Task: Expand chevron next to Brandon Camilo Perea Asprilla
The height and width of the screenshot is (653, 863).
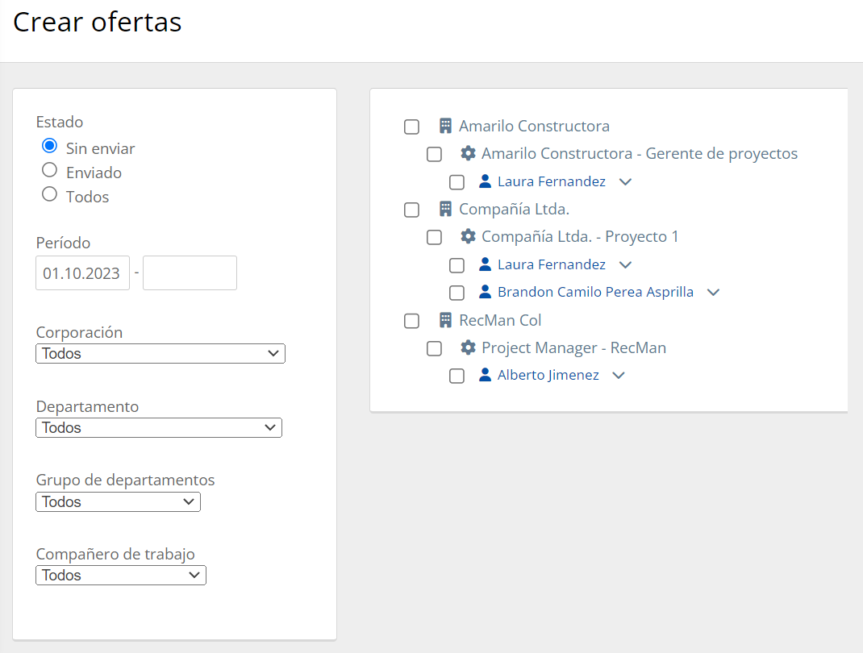Action: (x=713, y=293)
